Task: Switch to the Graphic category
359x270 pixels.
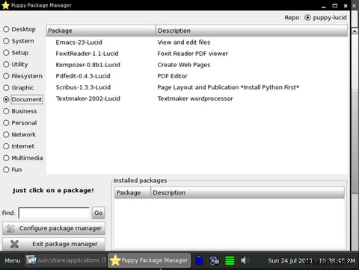Action: [x=6, y=88]
